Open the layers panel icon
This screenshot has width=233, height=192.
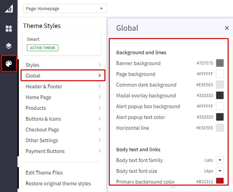[9, 46]
